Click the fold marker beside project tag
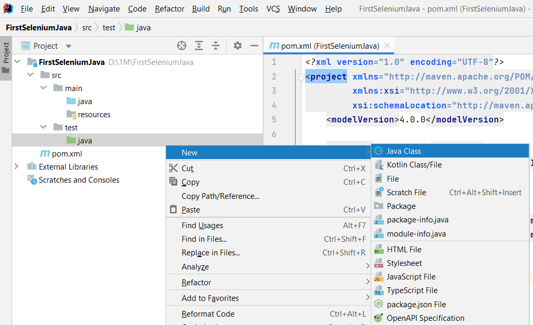The width and height of the screenshot is (533, 325). click(301, 77)
